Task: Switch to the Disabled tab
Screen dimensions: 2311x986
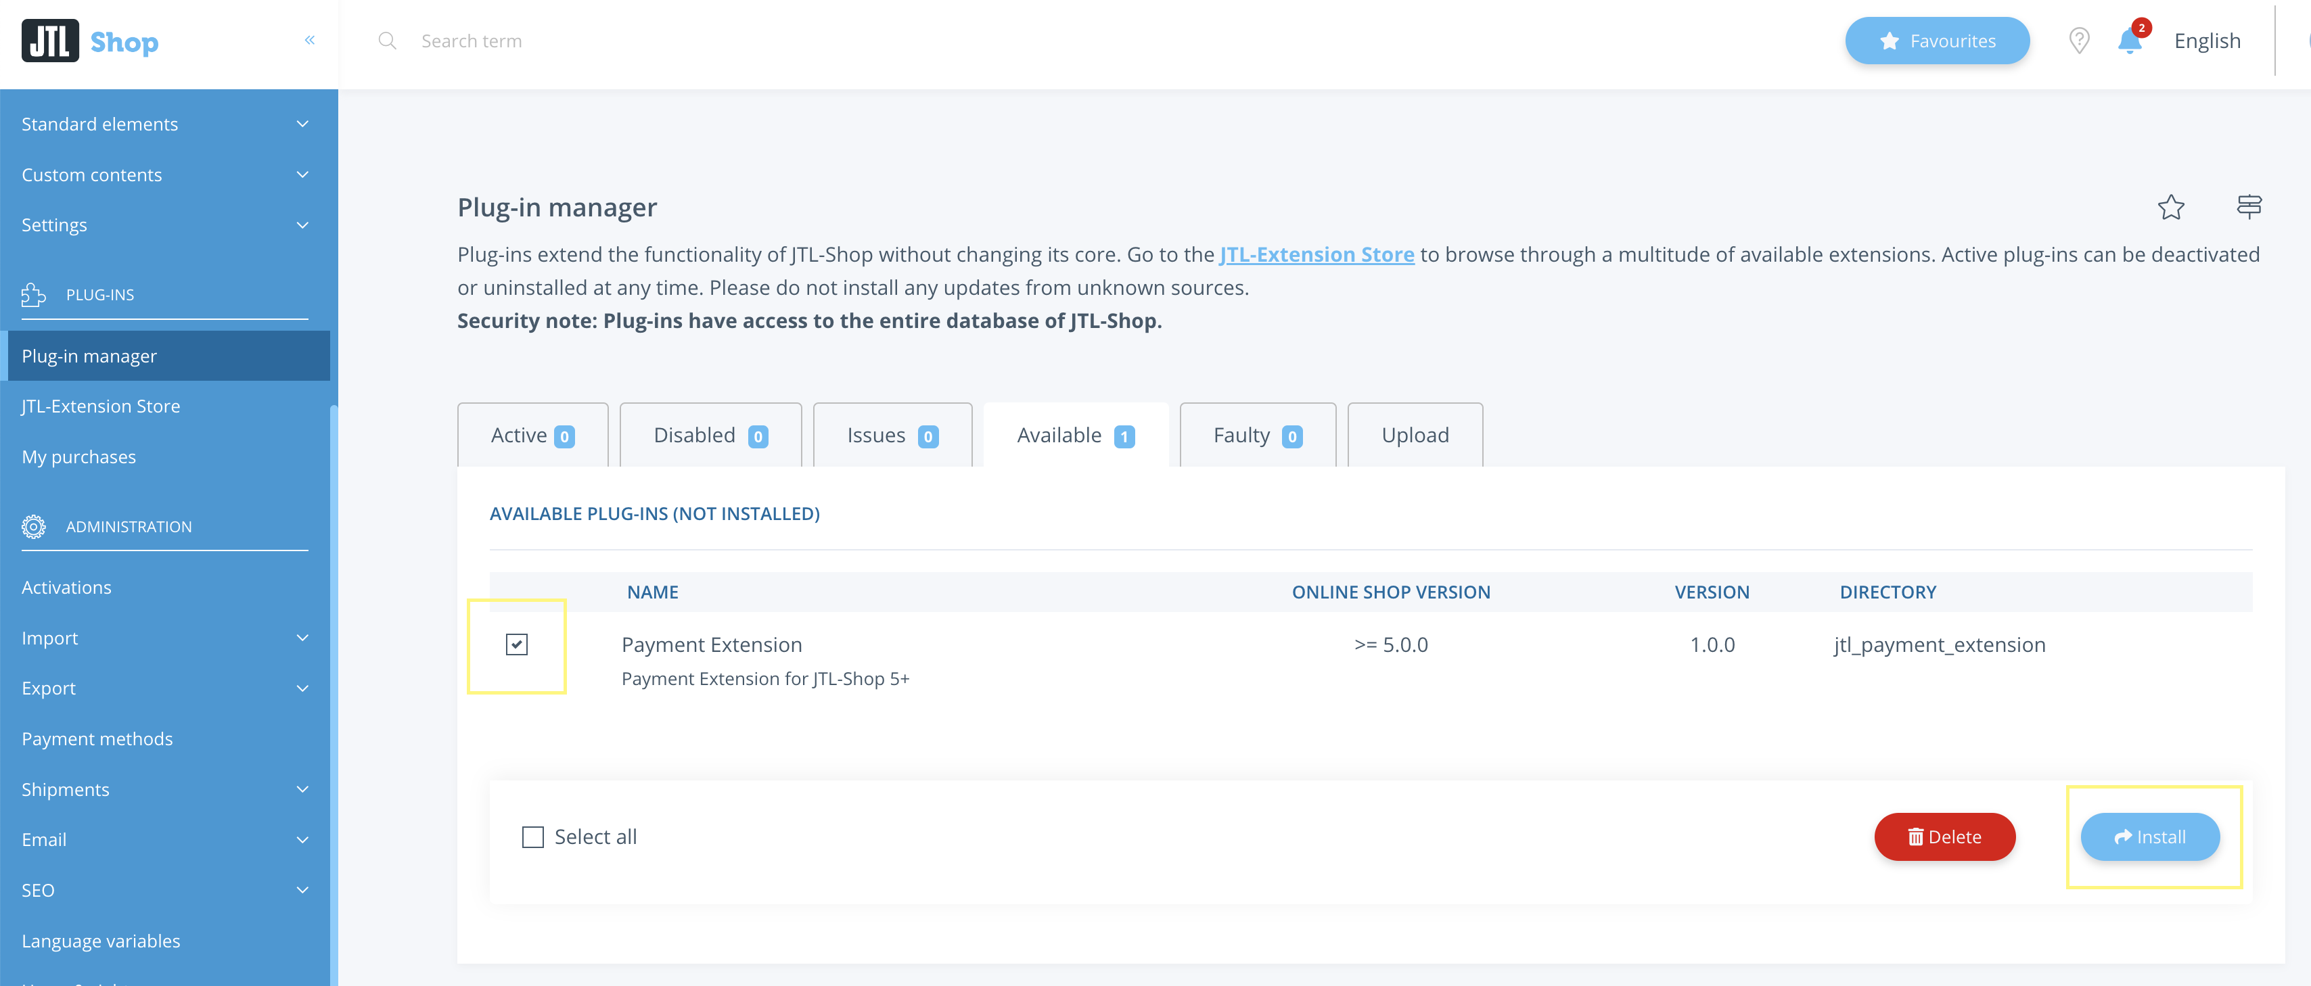Action: point(710,435)
